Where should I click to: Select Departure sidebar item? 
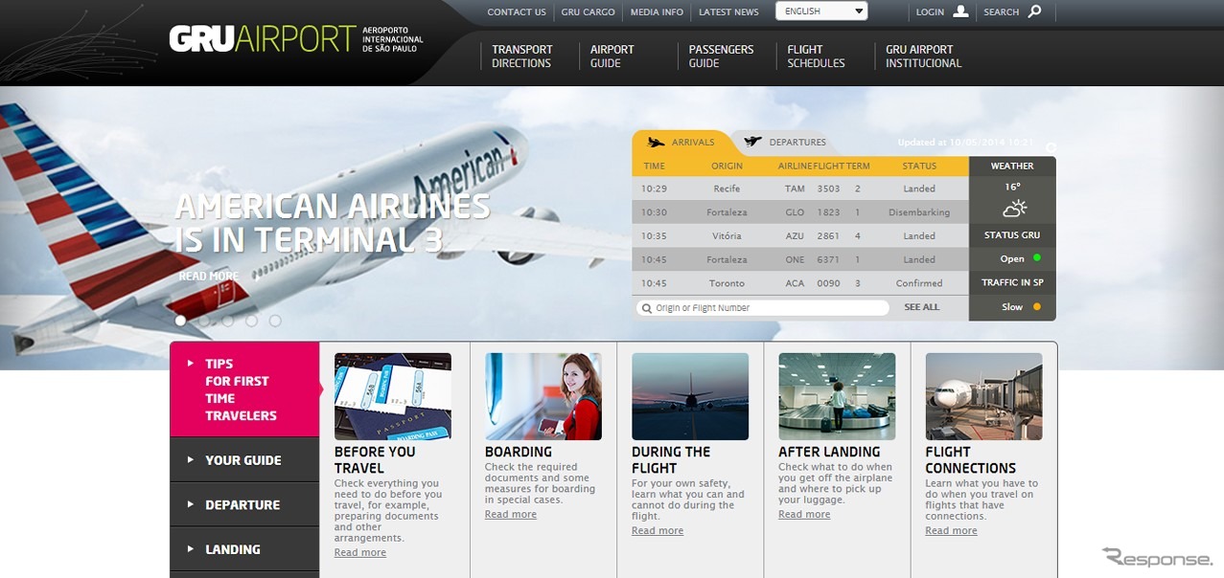(x=244, y=504)
